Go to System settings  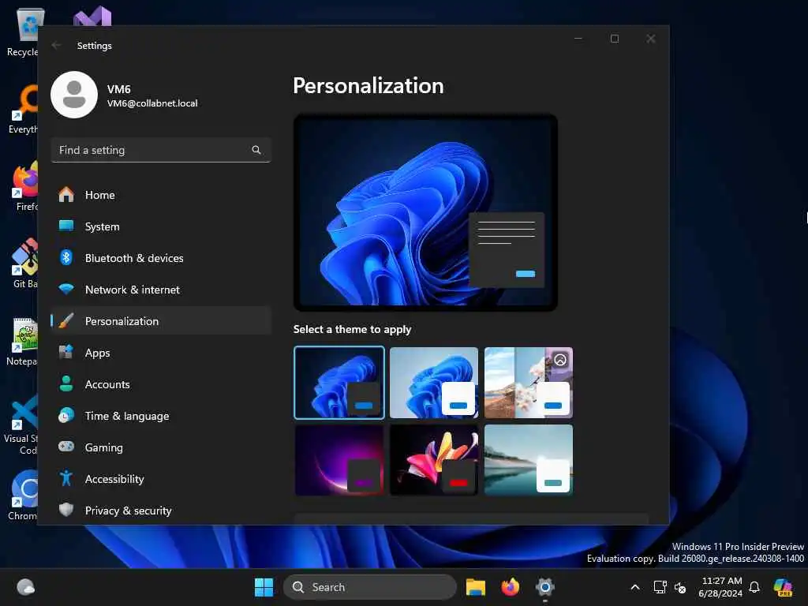click(x=161, y=226)
